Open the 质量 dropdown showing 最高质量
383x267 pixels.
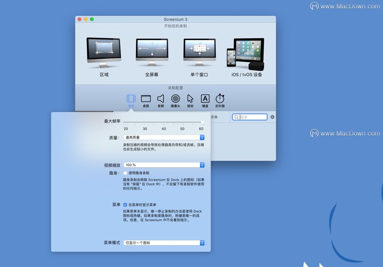[x=164, y=137]
